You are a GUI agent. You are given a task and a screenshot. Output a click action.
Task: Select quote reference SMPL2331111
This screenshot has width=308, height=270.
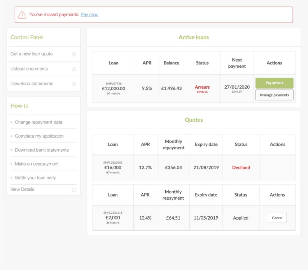coord(113,213)
